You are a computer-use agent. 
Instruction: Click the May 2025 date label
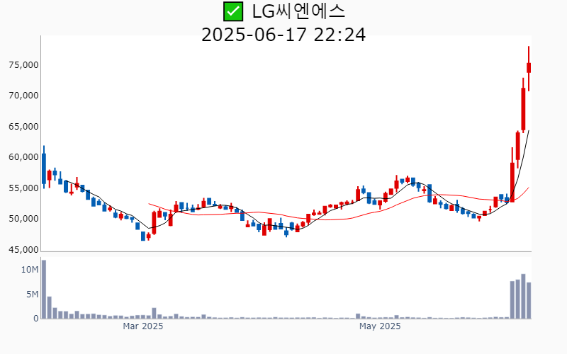coord(380,326)
